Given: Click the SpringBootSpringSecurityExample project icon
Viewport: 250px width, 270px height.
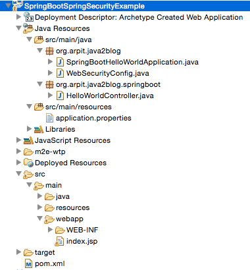Looking at the screenshot, I should [x=17, y=6].
